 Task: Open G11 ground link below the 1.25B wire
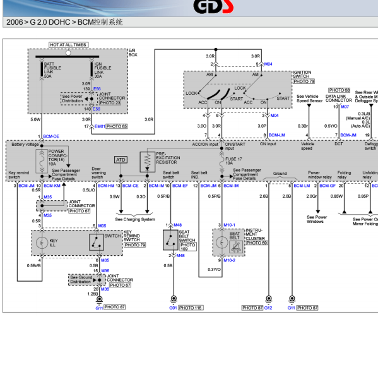click(99, 308)
